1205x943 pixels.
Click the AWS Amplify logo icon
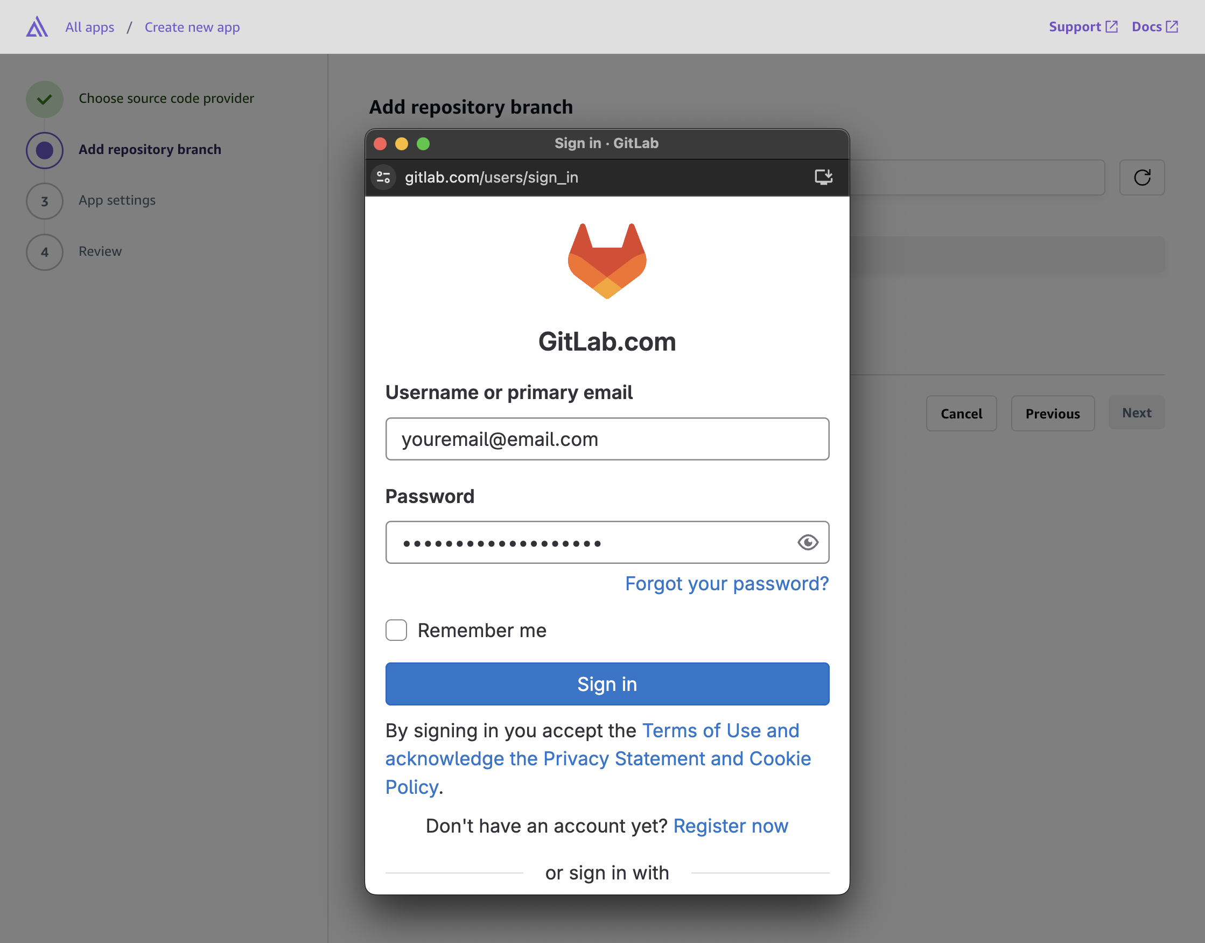click(x=37, y=26)
